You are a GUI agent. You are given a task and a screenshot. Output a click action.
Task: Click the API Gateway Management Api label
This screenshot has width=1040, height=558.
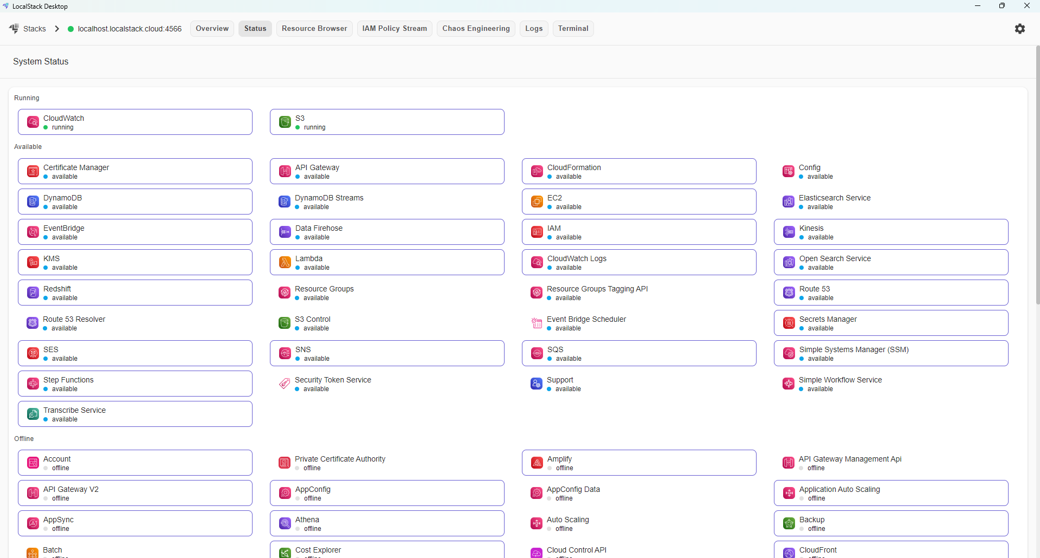coord(850,459)
